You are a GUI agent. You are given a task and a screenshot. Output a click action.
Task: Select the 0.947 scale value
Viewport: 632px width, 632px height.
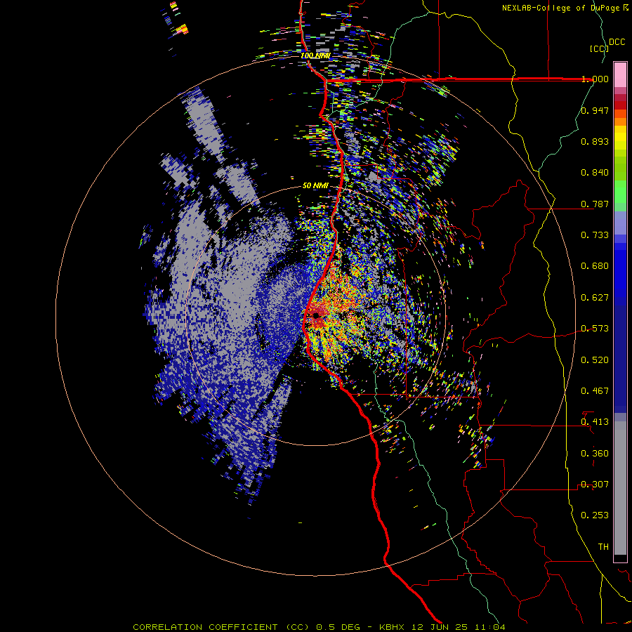pyautogui.click(x=595, y=110)
